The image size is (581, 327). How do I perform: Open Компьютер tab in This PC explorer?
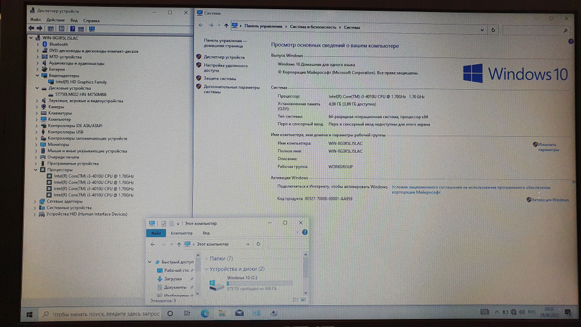[x=181, y=233]
